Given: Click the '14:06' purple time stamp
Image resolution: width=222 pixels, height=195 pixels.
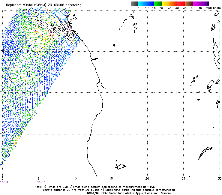Looking at the screenshot, I should 41,182.
